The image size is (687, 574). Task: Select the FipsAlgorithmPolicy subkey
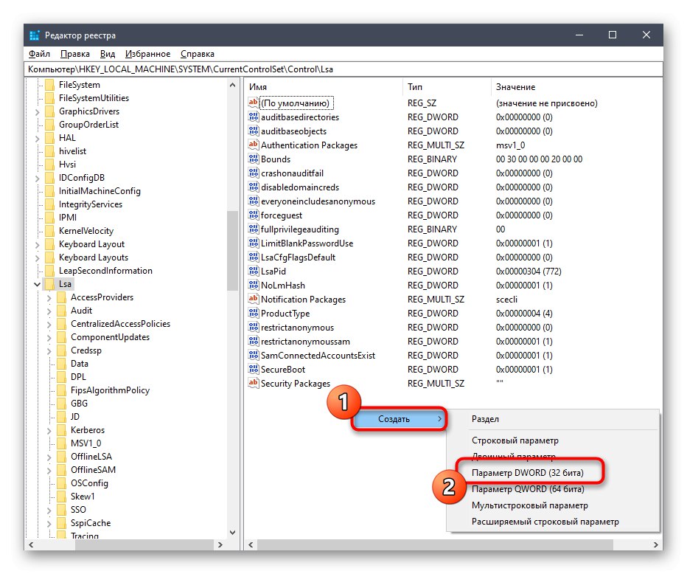[x=110, y=390]
